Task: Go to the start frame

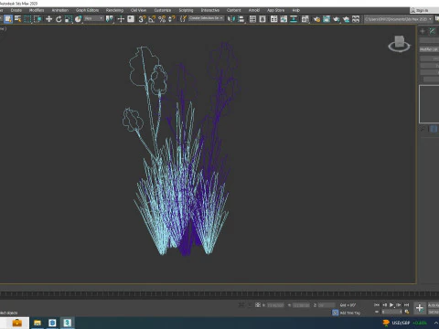Action: pos(377,305)
